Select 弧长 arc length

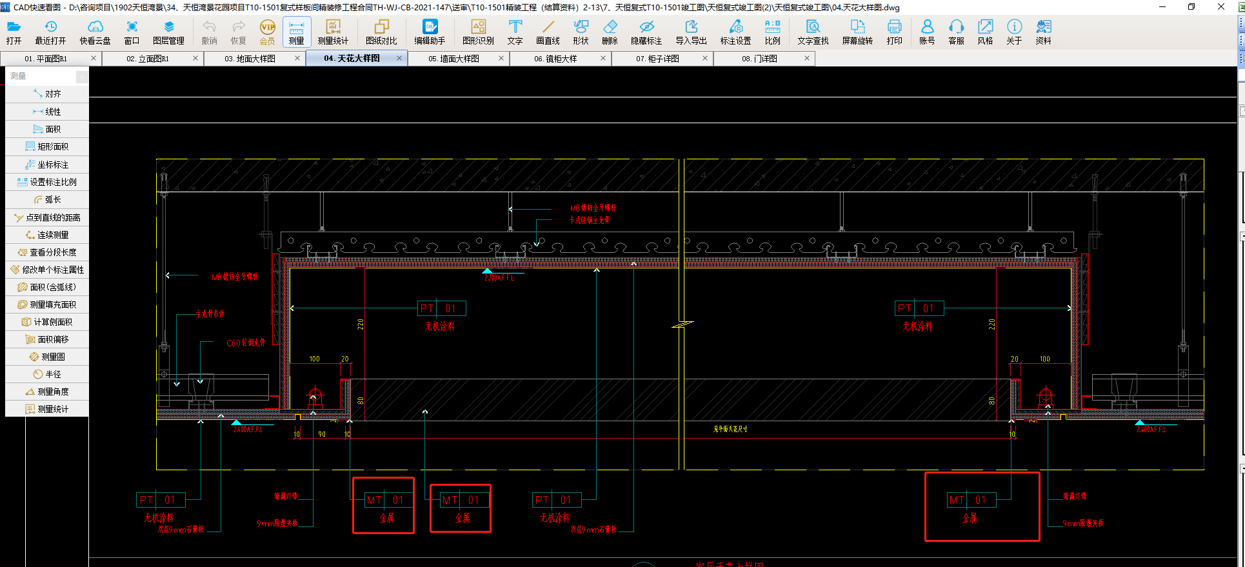[46, 199]
